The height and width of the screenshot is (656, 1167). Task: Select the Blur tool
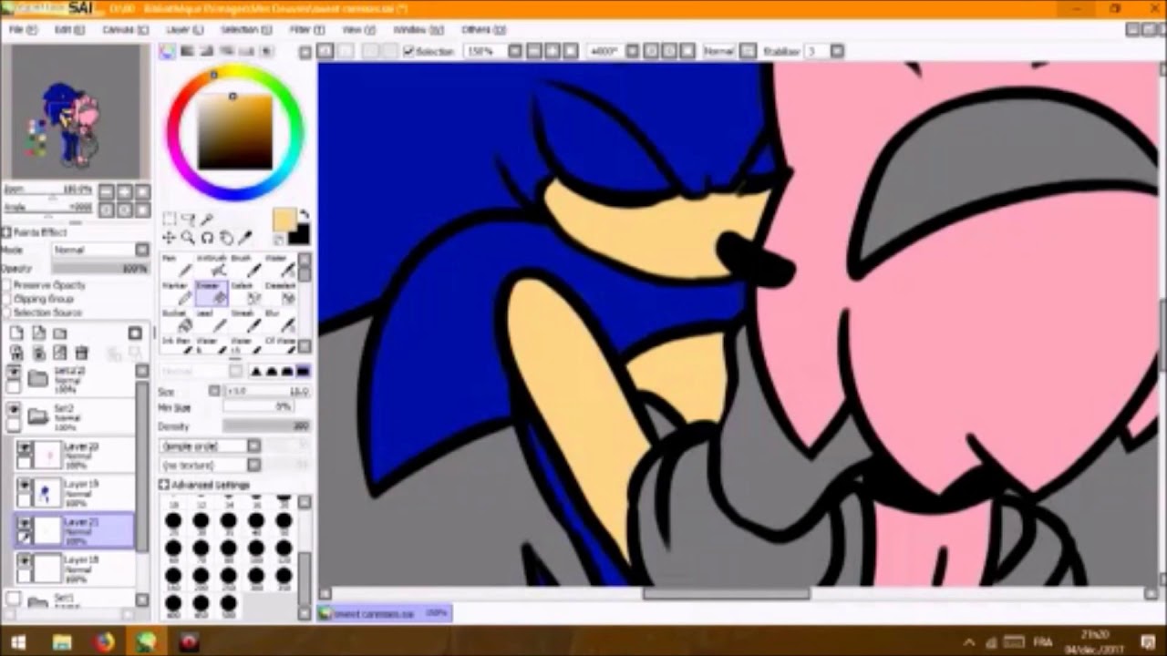279,321
